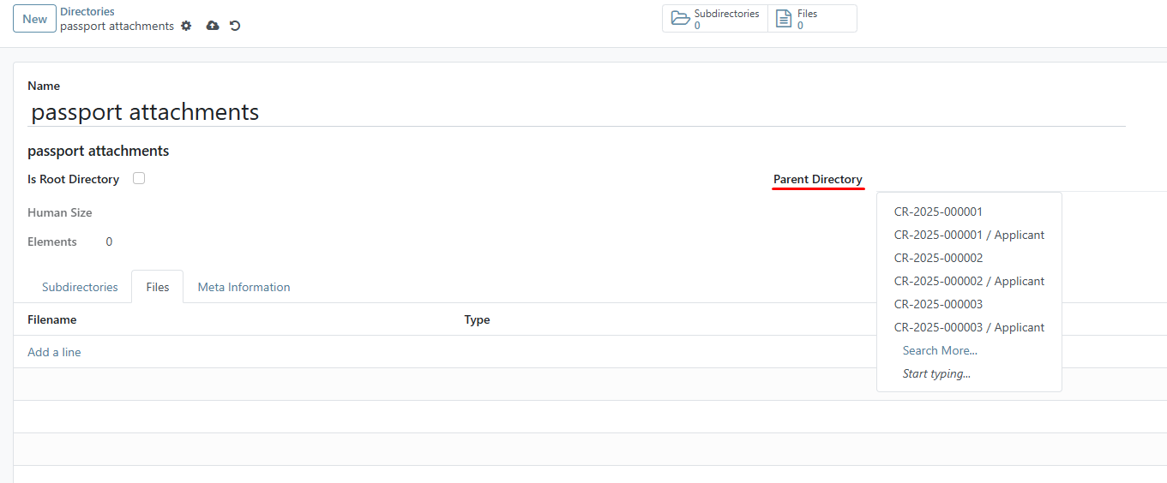Click the Elements label
1167x483 pixels.
point(52,241)
